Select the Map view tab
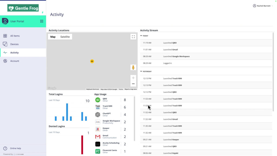This screenshot has height=156, width=277. (x=53, y=37)
